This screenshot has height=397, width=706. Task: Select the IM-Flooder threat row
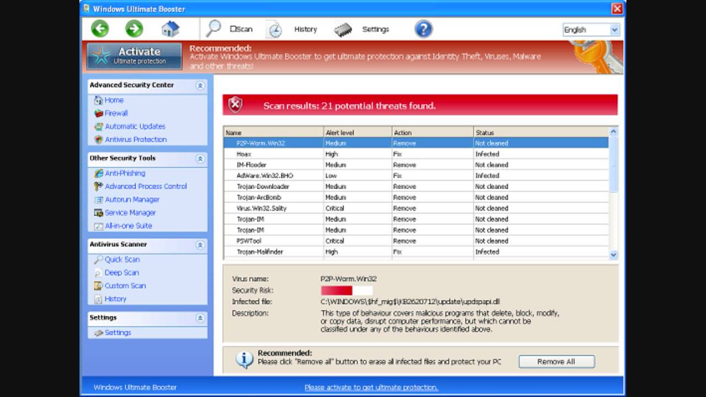[416, 165]
